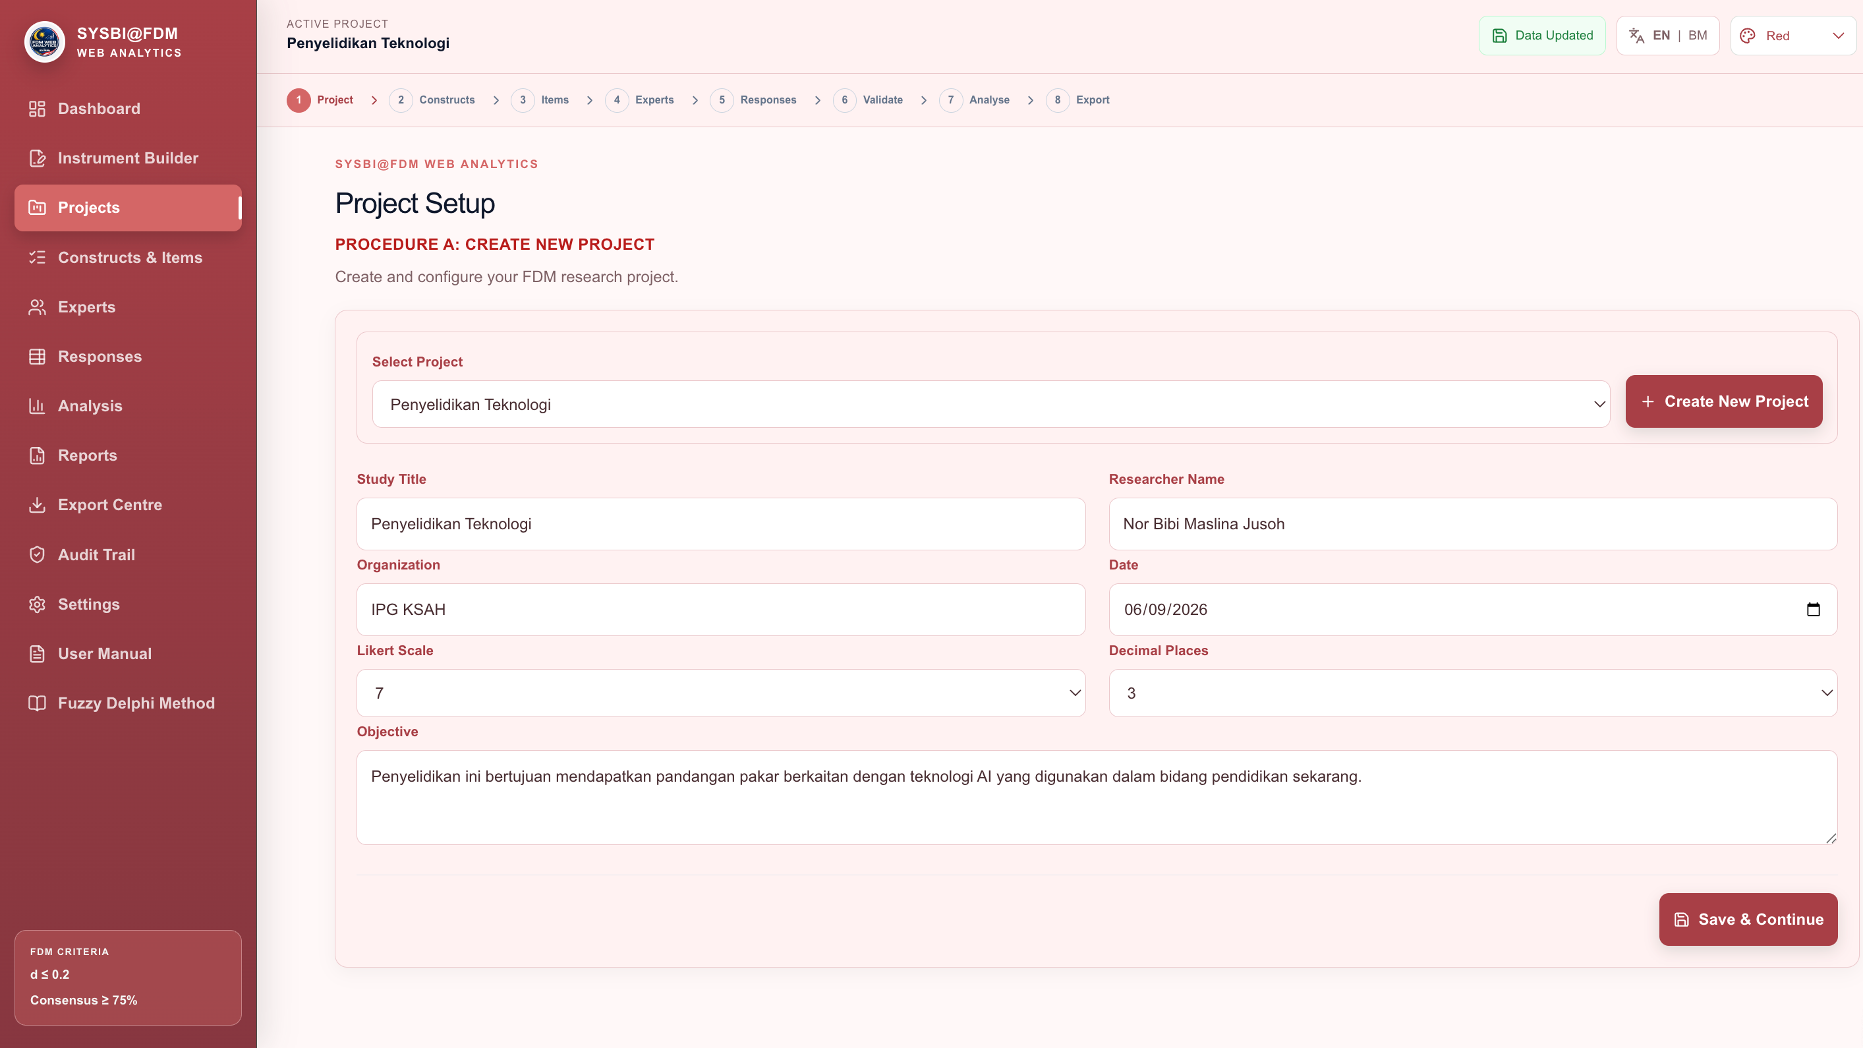Open the Decimal Places dropdown
Screen dimensions: 1863x1048
click(1472, 693)
